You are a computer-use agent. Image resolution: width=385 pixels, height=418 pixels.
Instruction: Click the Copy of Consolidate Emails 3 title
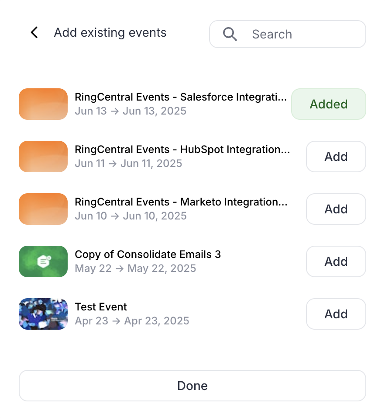(148, 254)
